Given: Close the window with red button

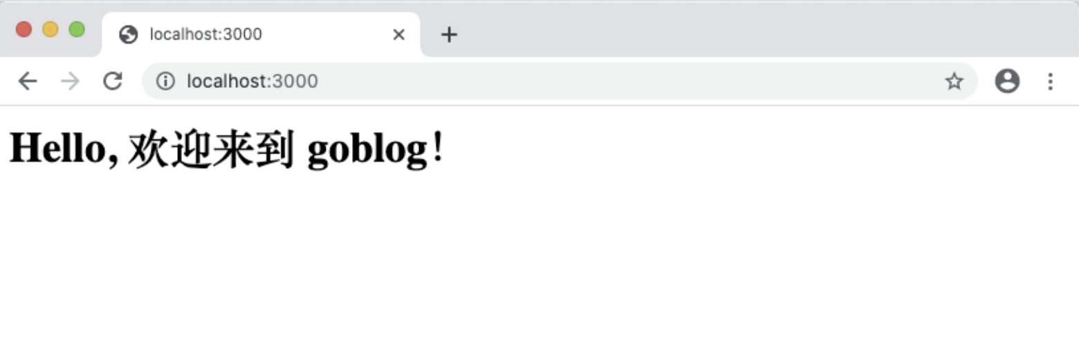Looking at the screenshot, I should [x=24, y=29].
